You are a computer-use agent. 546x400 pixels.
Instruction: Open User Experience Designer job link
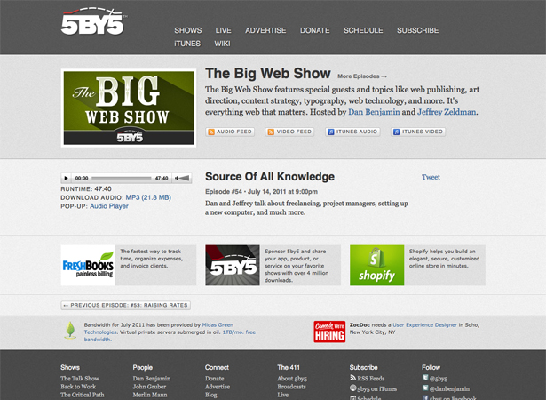[x=425, y=325]
